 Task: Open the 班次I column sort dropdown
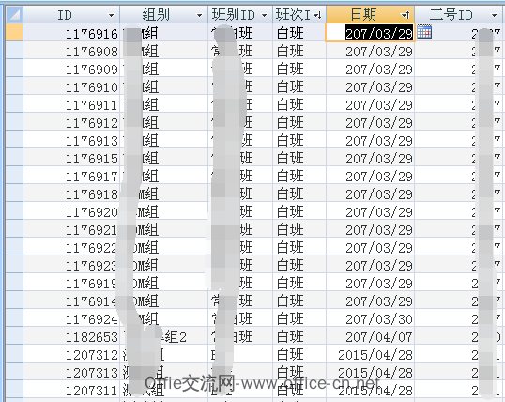click(318, 15)
